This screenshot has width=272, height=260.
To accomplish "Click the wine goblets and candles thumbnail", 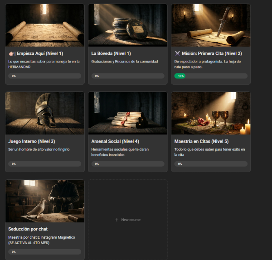I will tap(211, 113).
